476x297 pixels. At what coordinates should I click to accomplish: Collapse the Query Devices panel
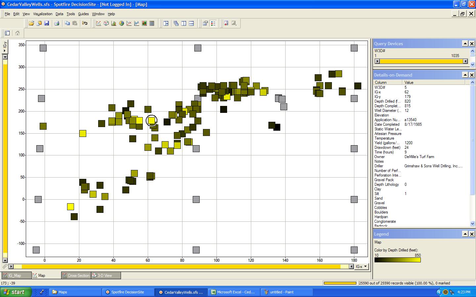click(465, 44)
